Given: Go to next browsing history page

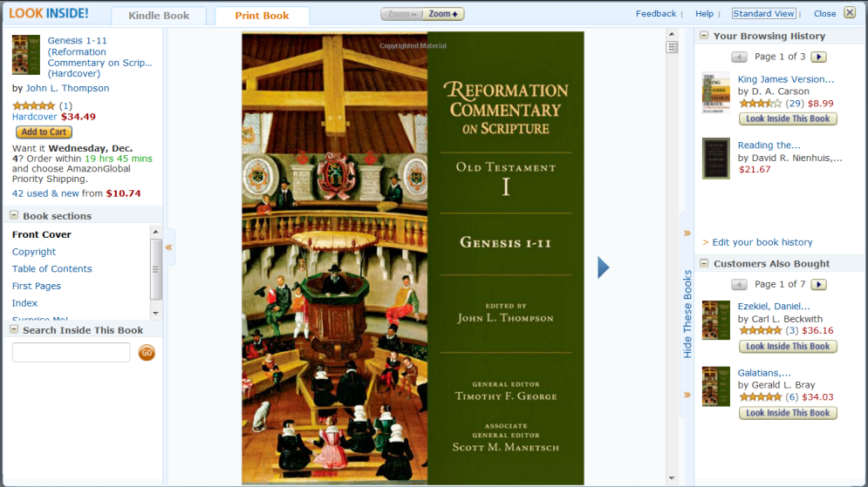Looking at the screenshot, I should coord(819,57).
